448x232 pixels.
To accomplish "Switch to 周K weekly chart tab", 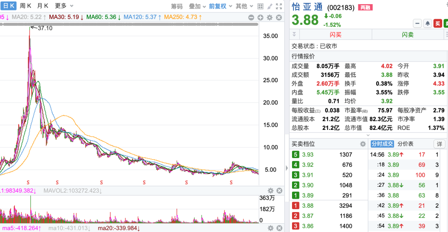I will click(25, 6).
